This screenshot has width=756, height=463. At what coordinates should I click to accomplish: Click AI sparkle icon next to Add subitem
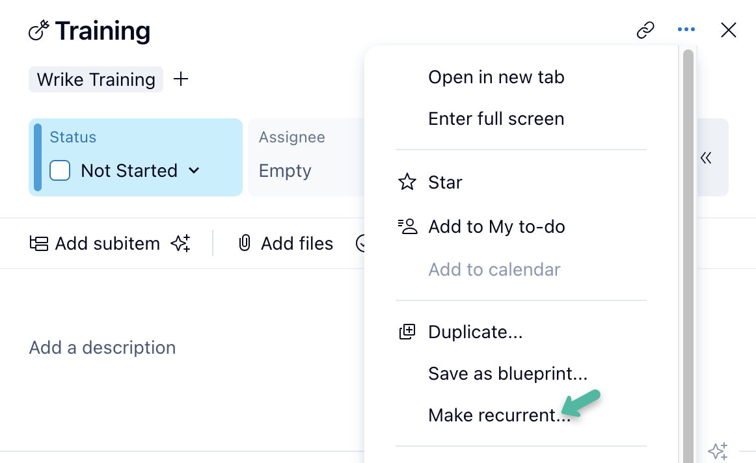[x=180, y=243]
